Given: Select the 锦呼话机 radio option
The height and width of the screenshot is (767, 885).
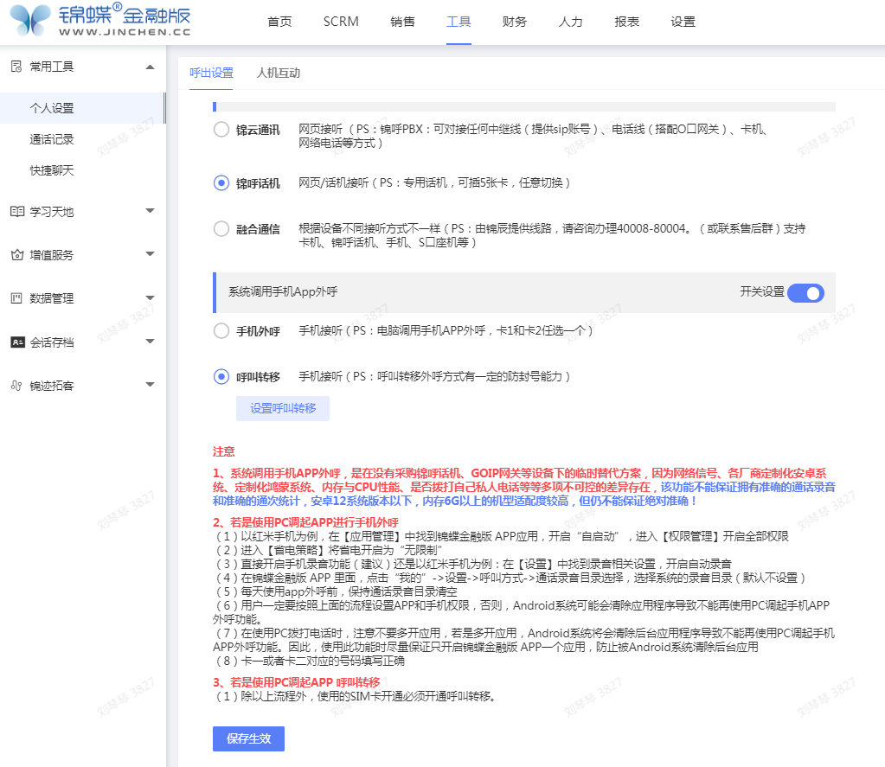Looking at the screenshot, I should (x=221, y=183).
